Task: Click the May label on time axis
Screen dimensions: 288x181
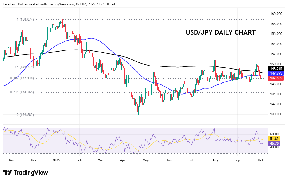Action: pos(146,160)
